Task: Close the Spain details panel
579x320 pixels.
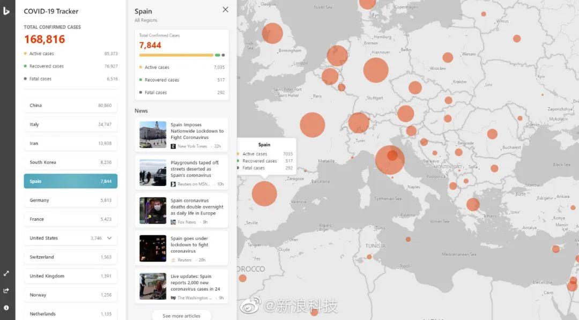Action: pos(225,10)
